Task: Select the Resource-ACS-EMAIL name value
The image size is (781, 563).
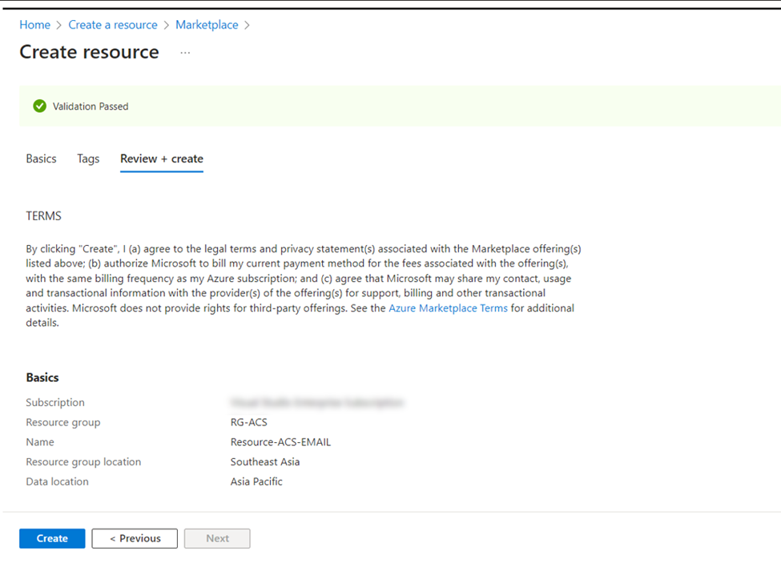Action: pyautogui.click(x=280, y=442)
